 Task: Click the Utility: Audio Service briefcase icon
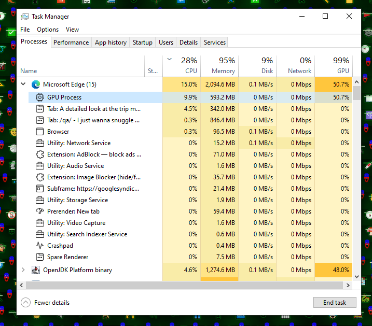pyautogui.click(x=39, y=166)
